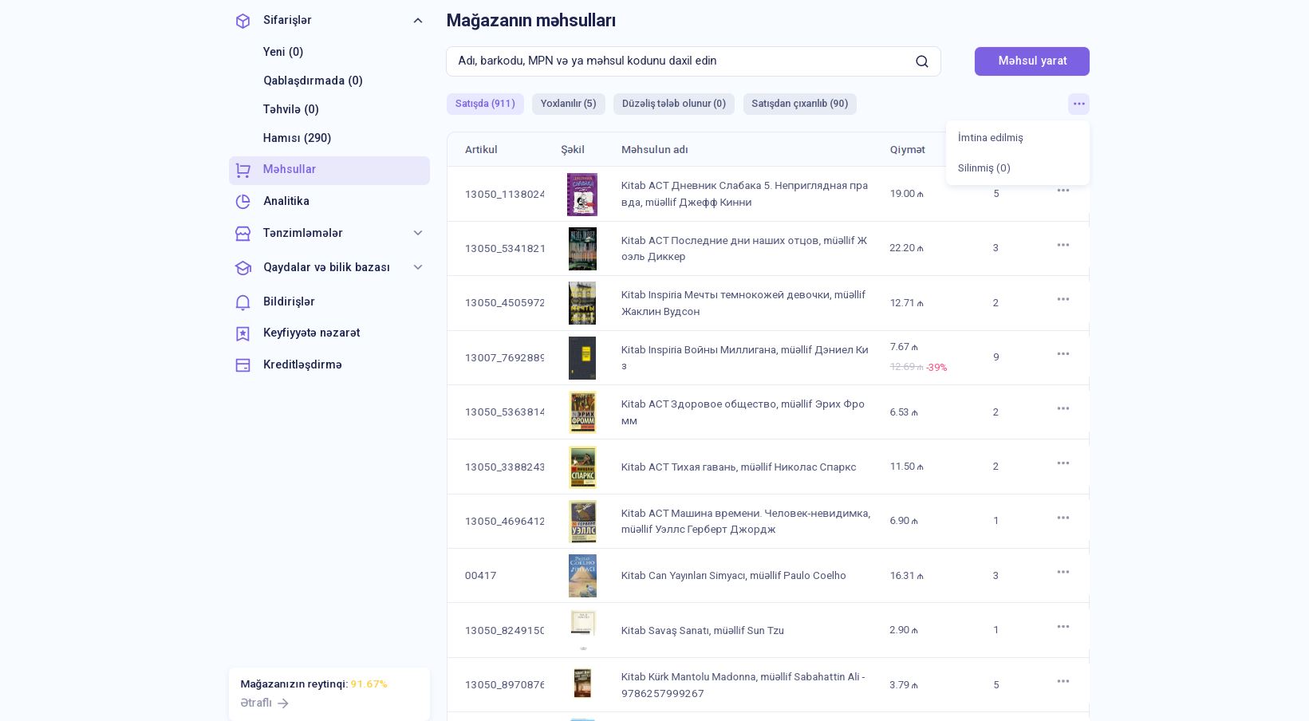1309x721 pixels.
Task: Click Тихая гавань cover thumbnail
Action: point(582,467)
